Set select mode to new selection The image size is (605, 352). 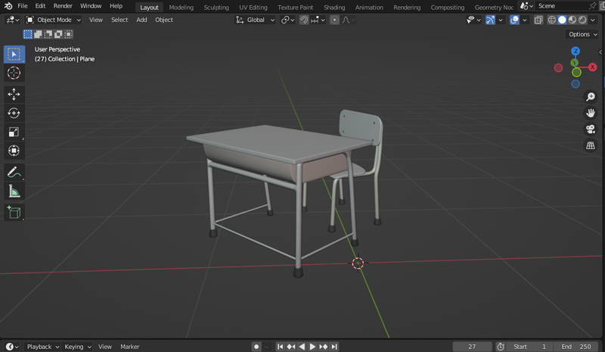click(28, 34)
